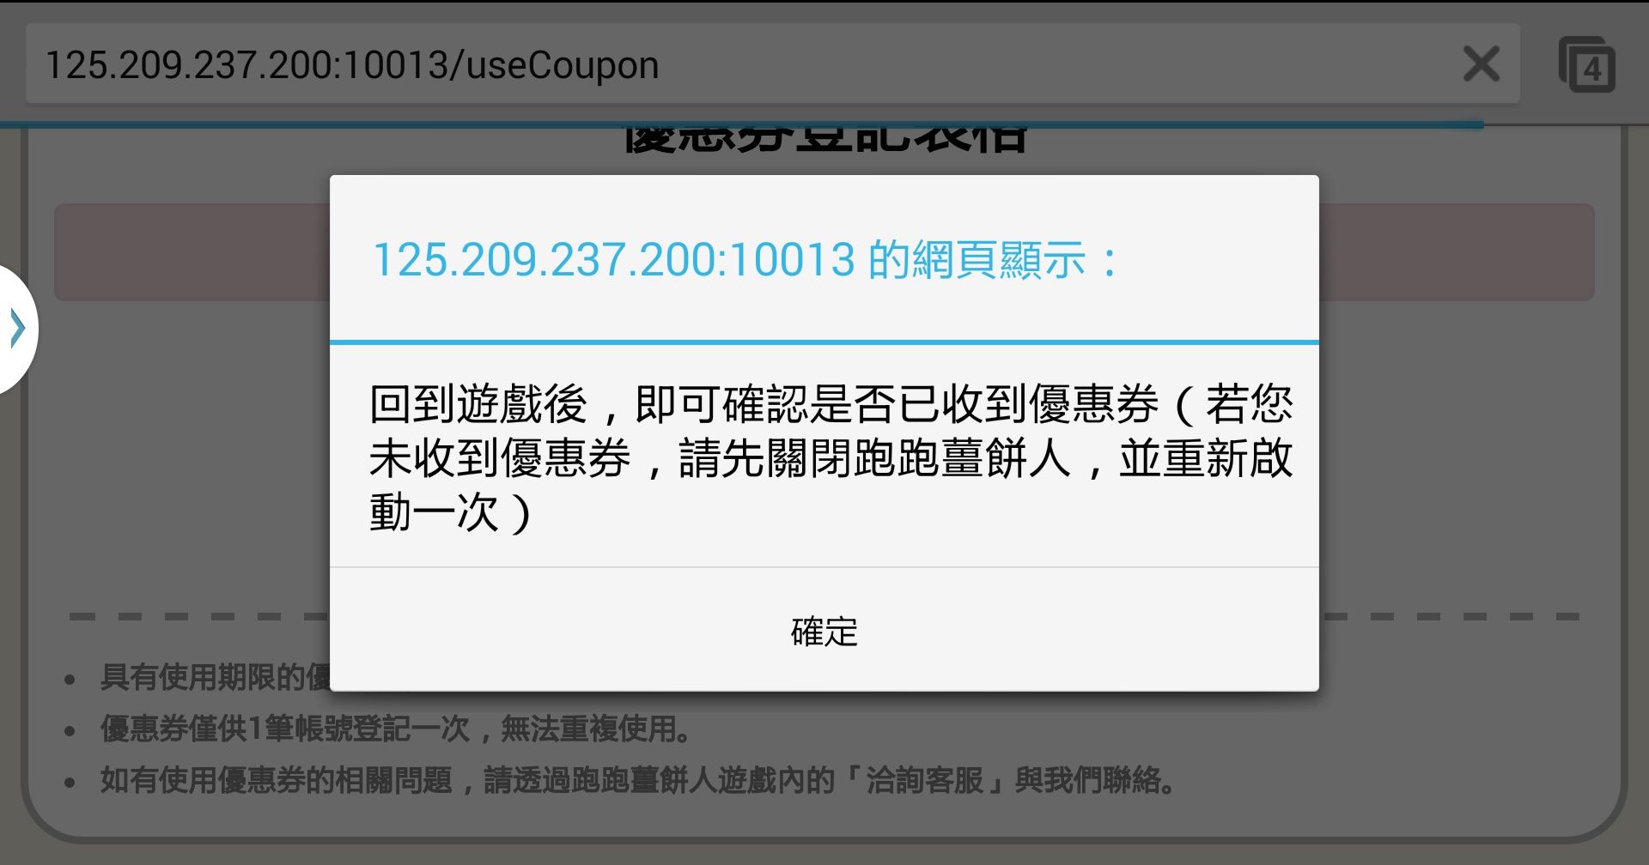Expand the side panel chevron handle
The width and height of the screenshot is (1649, 865).
point(17,329)
